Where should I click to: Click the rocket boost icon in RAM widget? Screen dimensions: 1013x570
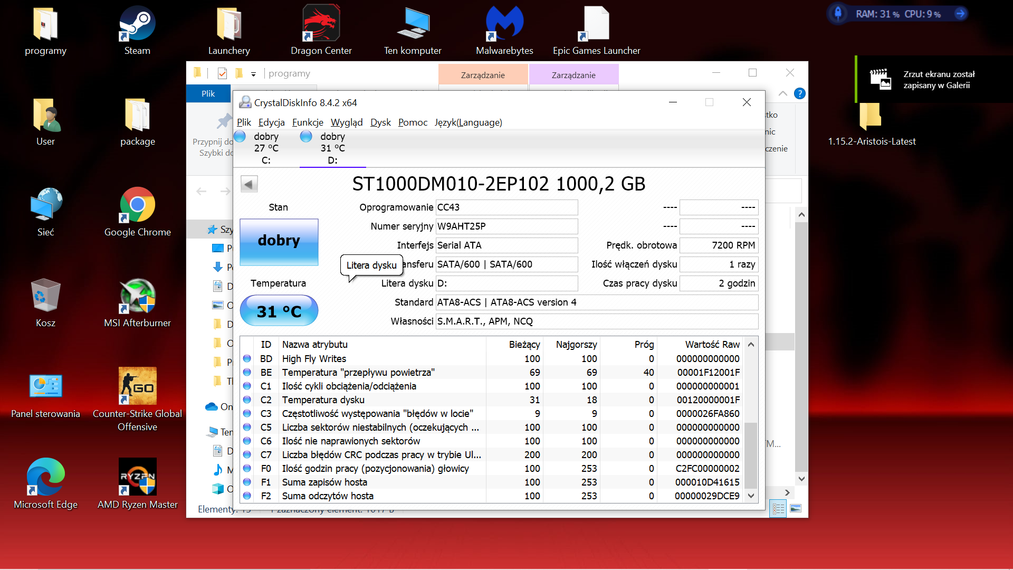[838, 14]
